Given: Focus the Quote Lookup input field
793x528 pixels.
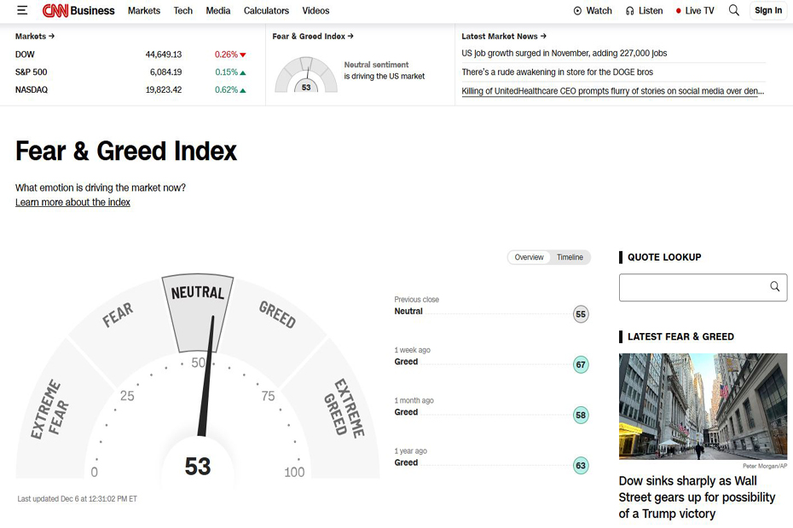Looking at the screenshot, I should pos(703,288).
